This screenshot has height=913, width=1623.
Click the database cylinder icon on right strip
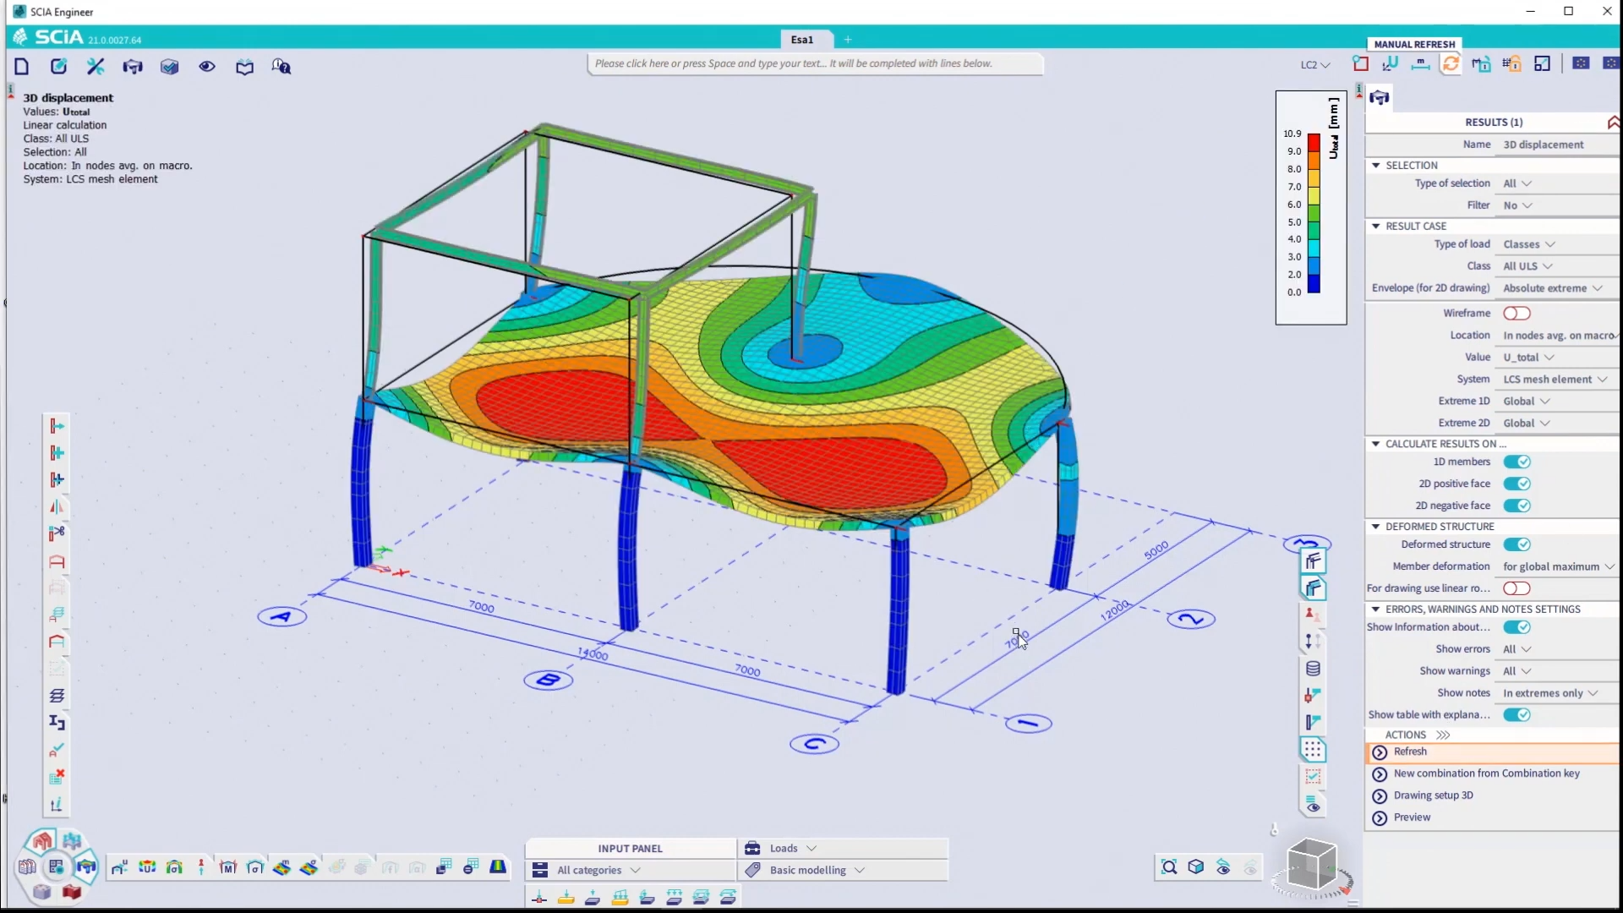(x=1313, y=669)
